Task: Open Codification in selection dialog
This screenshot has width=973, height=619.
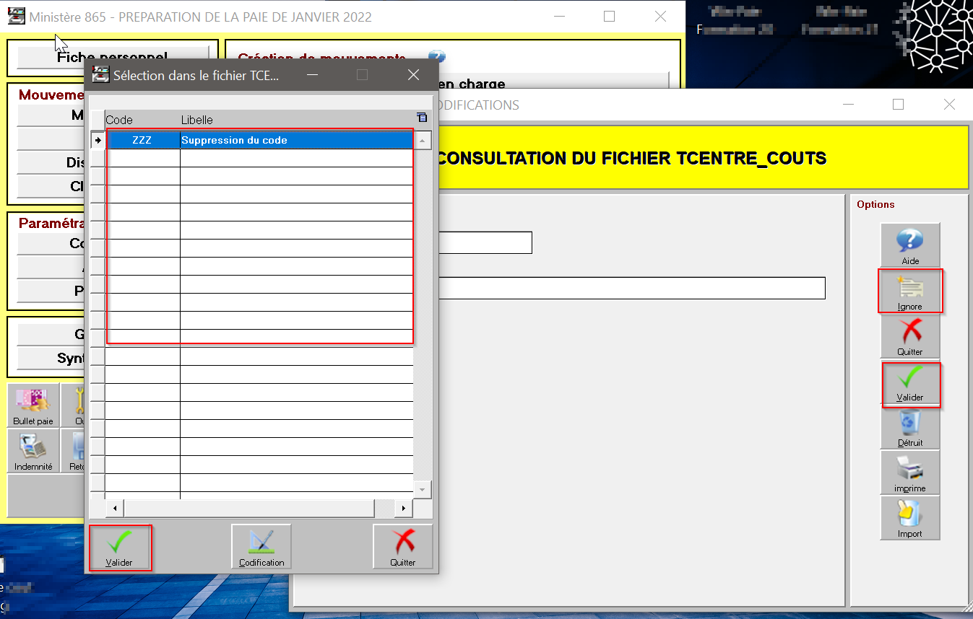Action: (x=261, y=546)
